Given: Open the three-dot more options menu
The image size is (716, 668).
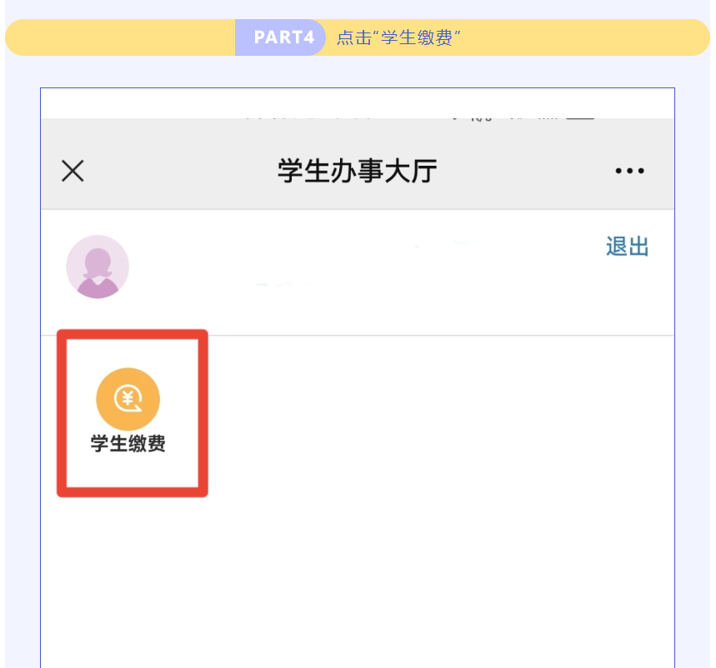Looking at the screenshot, I should [x=629, y=171].
